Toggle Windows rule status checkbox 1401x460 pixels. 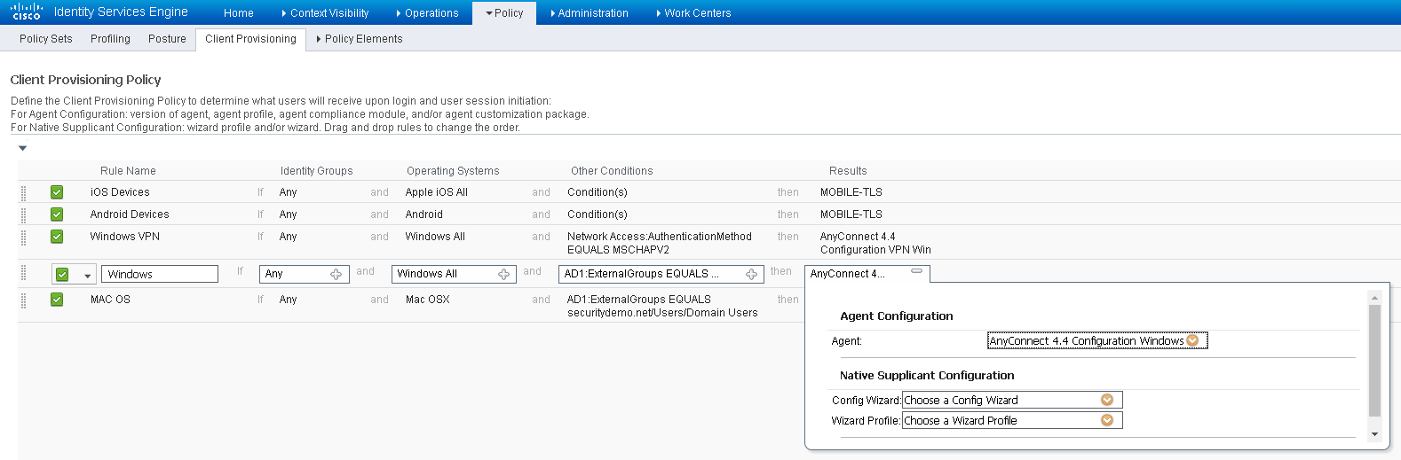click(62, 275)
